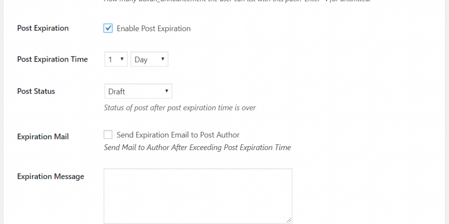
Task: Open the Day unit dropdown
Action: pyautogui.click(x=149, y=59)
